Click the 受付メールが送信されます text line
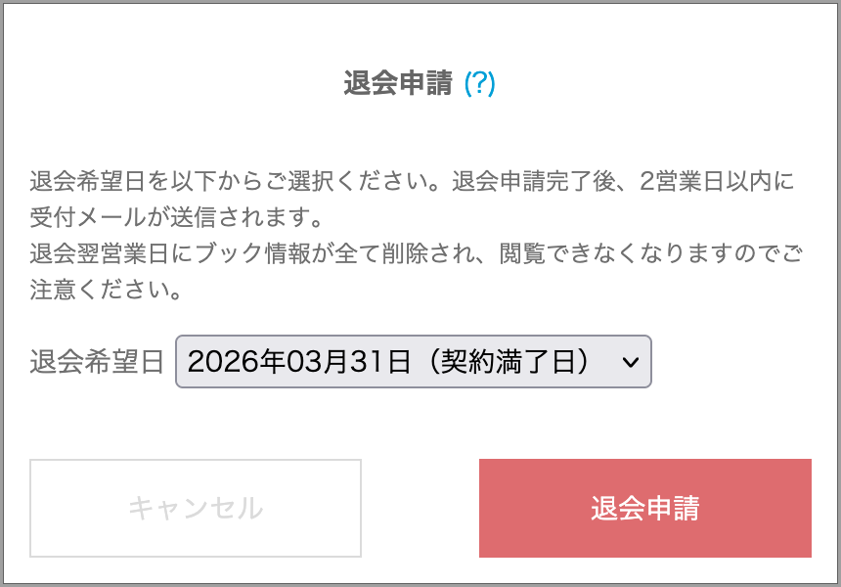The width and height of the screenshot is (841, 587). tap(176, 214)
